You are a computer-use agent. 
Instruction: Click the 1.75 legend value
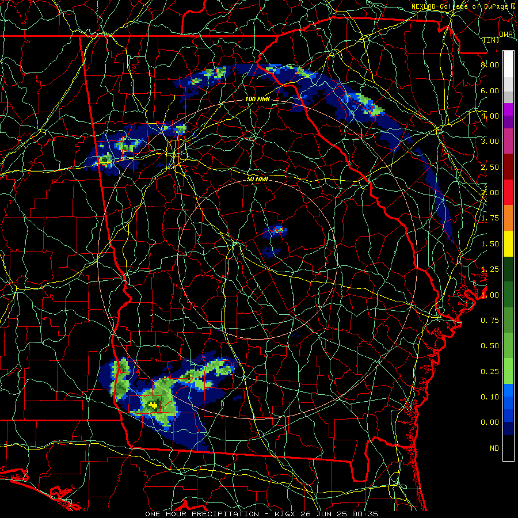point(490,218)
